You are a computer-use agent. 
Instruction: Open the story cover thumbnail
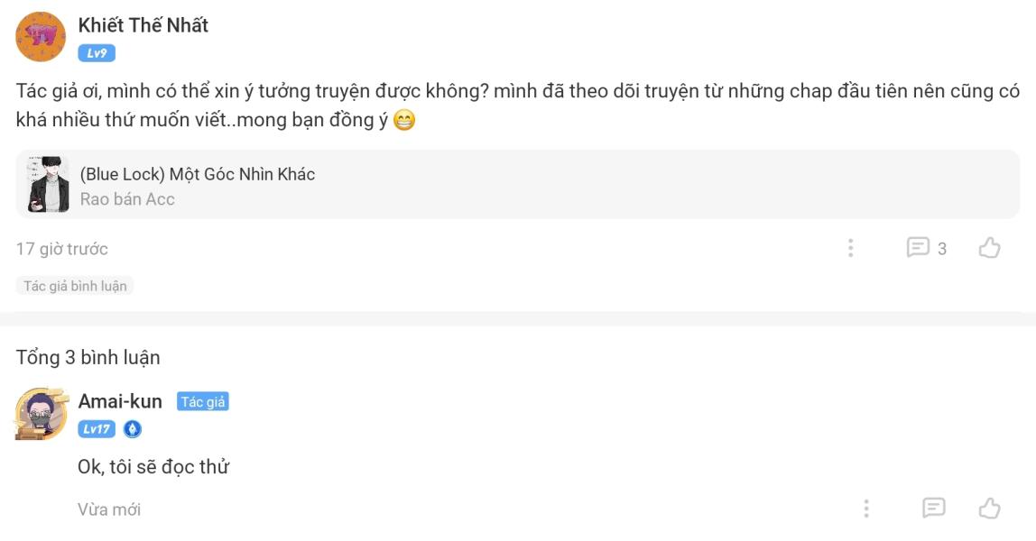48,185
